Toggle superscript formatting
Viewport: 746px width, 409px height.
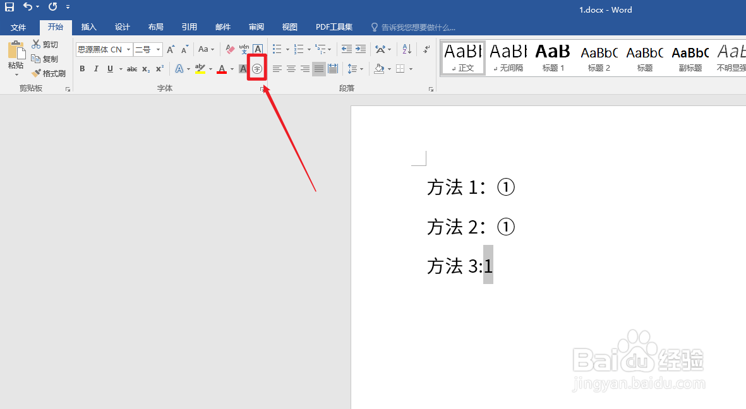(160, 69)
